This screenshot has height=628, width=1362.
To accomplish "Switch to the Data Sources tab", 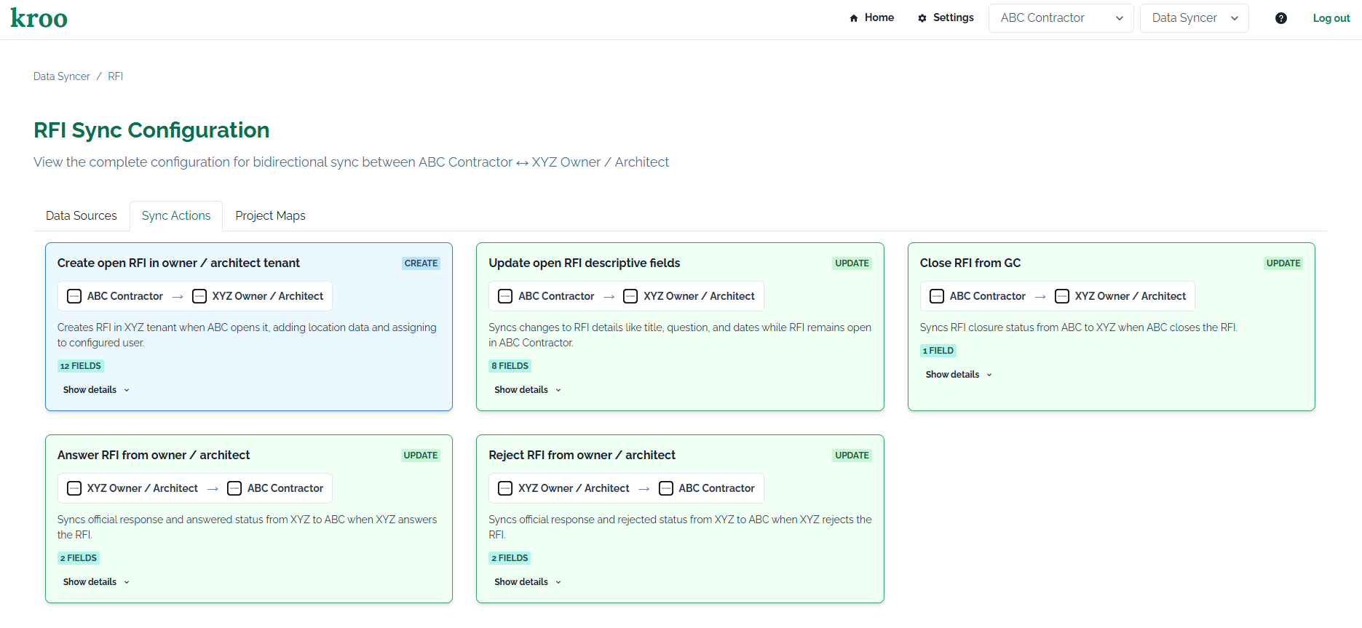I will pos(81,216).
